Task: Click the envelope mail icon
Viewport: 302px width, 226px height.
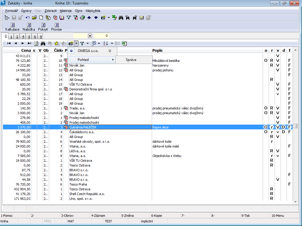Action: [x=142, y=18]
